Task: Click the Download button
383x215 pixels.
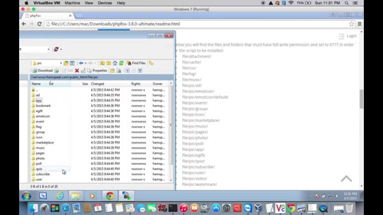Action: [x=42, y=70]
